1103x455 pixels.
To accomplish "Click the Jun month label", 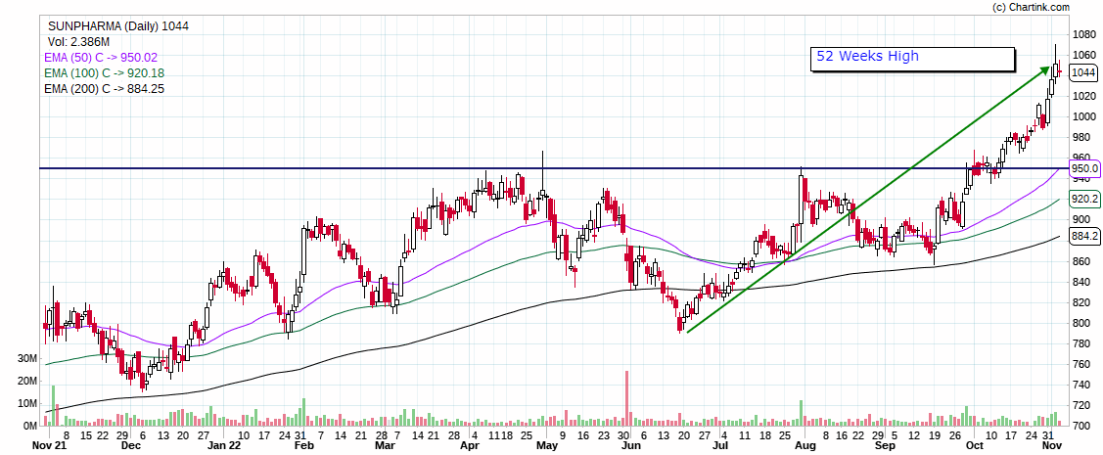I will pos(631,446).
